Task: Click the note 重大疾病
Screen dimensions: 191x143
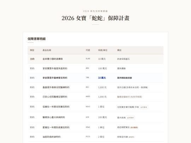Action: tap(121, 118)
